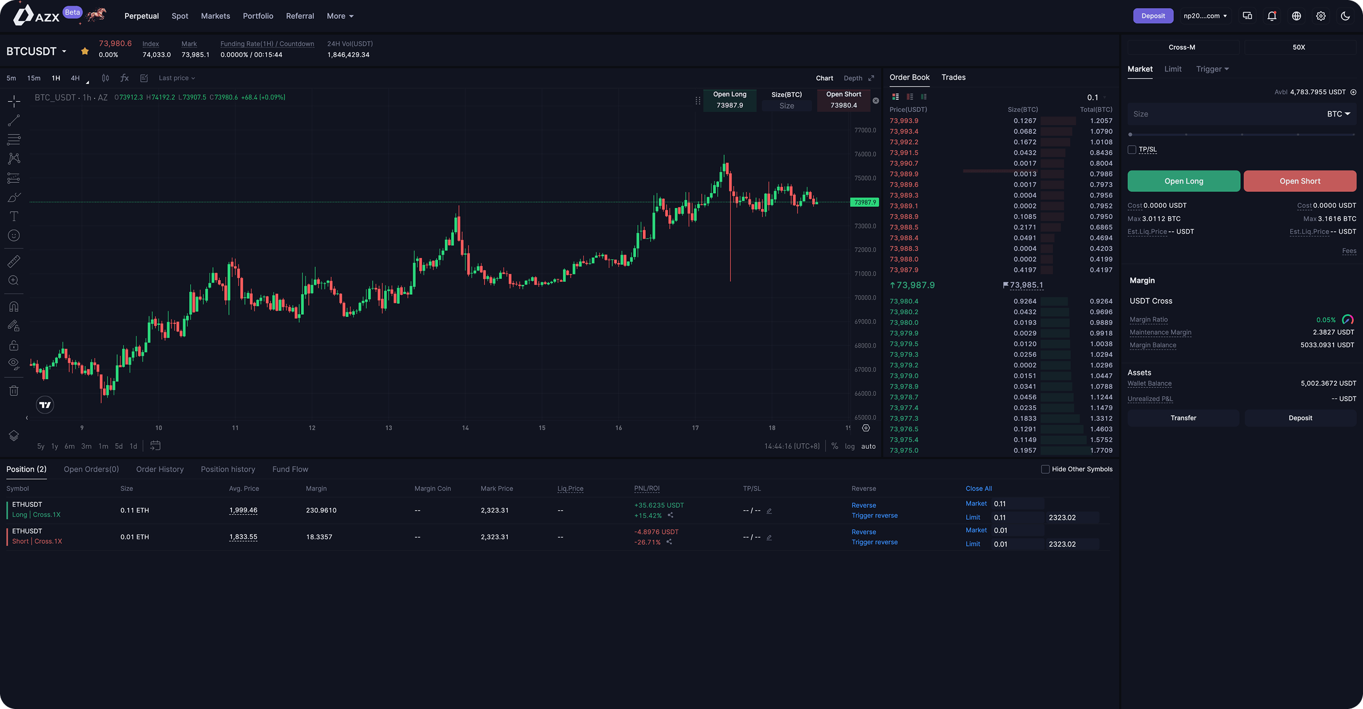Click the Close All link
The image size is (1363, 709).
979,489
